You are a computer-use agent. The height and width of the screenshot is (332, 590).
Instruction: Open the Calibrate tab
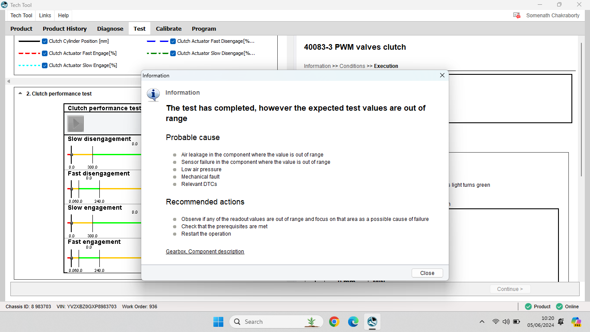(x=168, y=29)
